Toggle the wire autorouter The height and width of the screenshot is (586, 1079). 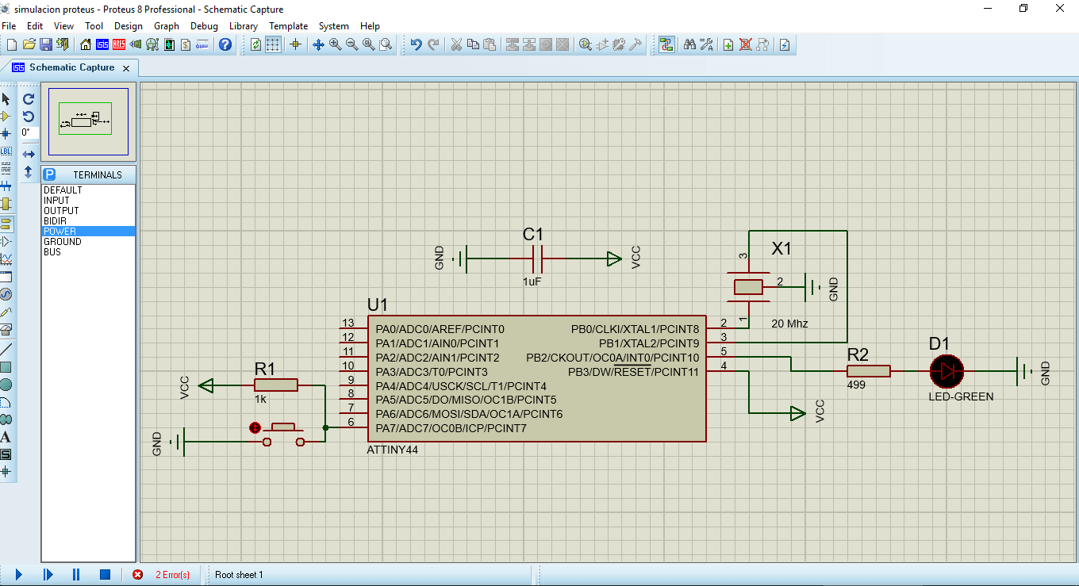coord(667,44)
